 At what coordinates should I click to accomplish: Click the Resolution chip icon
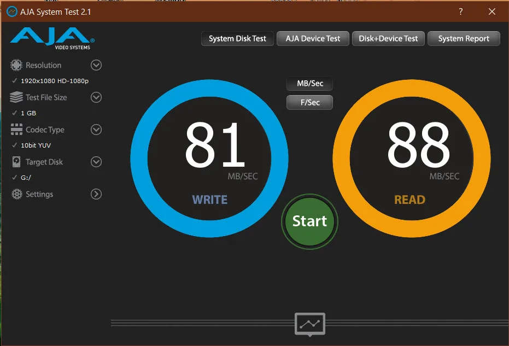point(16,65)
